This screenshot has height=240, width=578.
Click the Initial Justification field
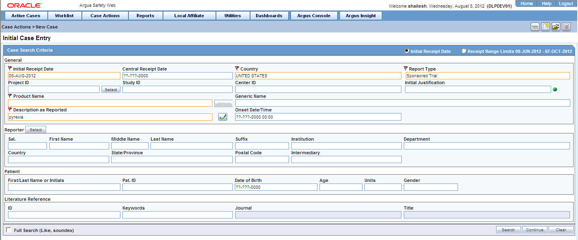478,89
